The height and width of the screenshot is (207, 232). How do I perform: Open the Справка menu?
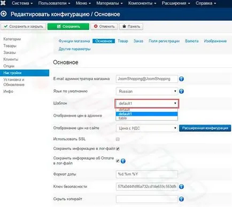206,3
